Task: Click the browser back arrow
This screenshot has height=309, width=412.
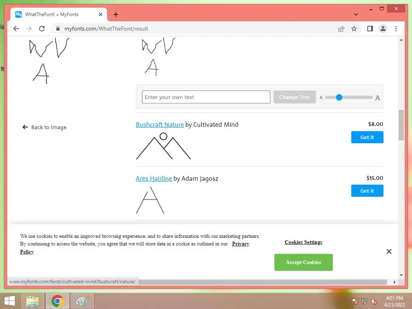Action: coord(16,29)
